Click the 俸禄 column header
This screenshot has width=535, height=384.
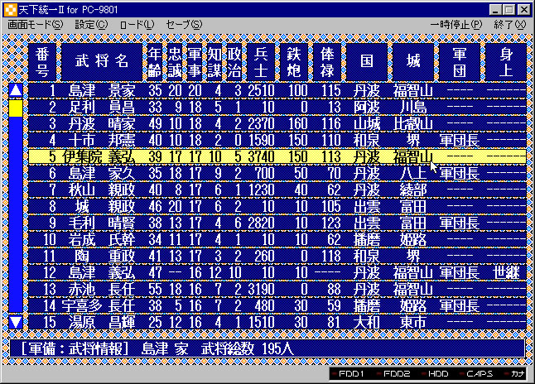[327, 62]
